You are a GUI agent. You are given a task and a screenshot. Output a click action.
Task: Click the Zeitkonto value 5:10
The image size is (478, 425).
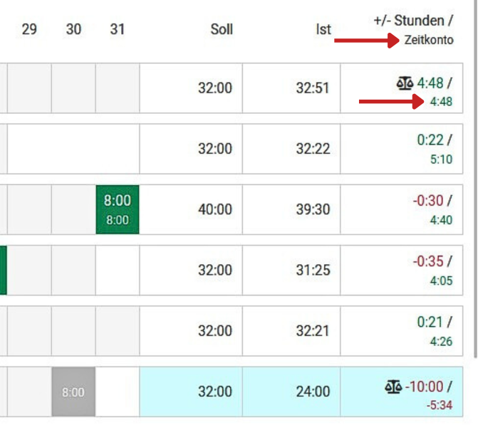pyautogui.click(x=441, y=159)
